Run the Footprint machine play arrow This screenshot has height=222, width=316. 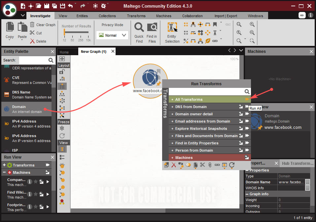tap(48, 207)
